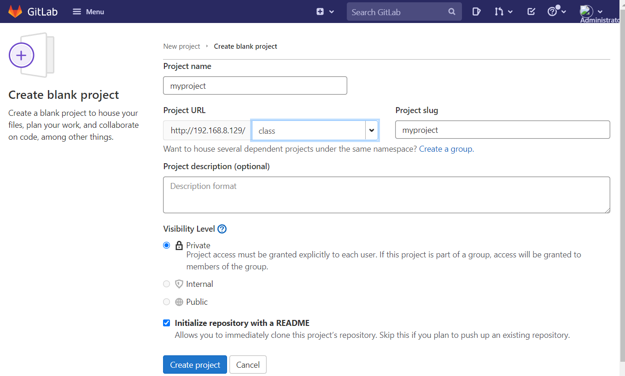Click the GitLab fox logo

[15, 11]
